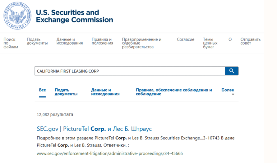Click the Согласие navigation item
The height and width of the screenshot is (163, 277).
tap(186, 39)
